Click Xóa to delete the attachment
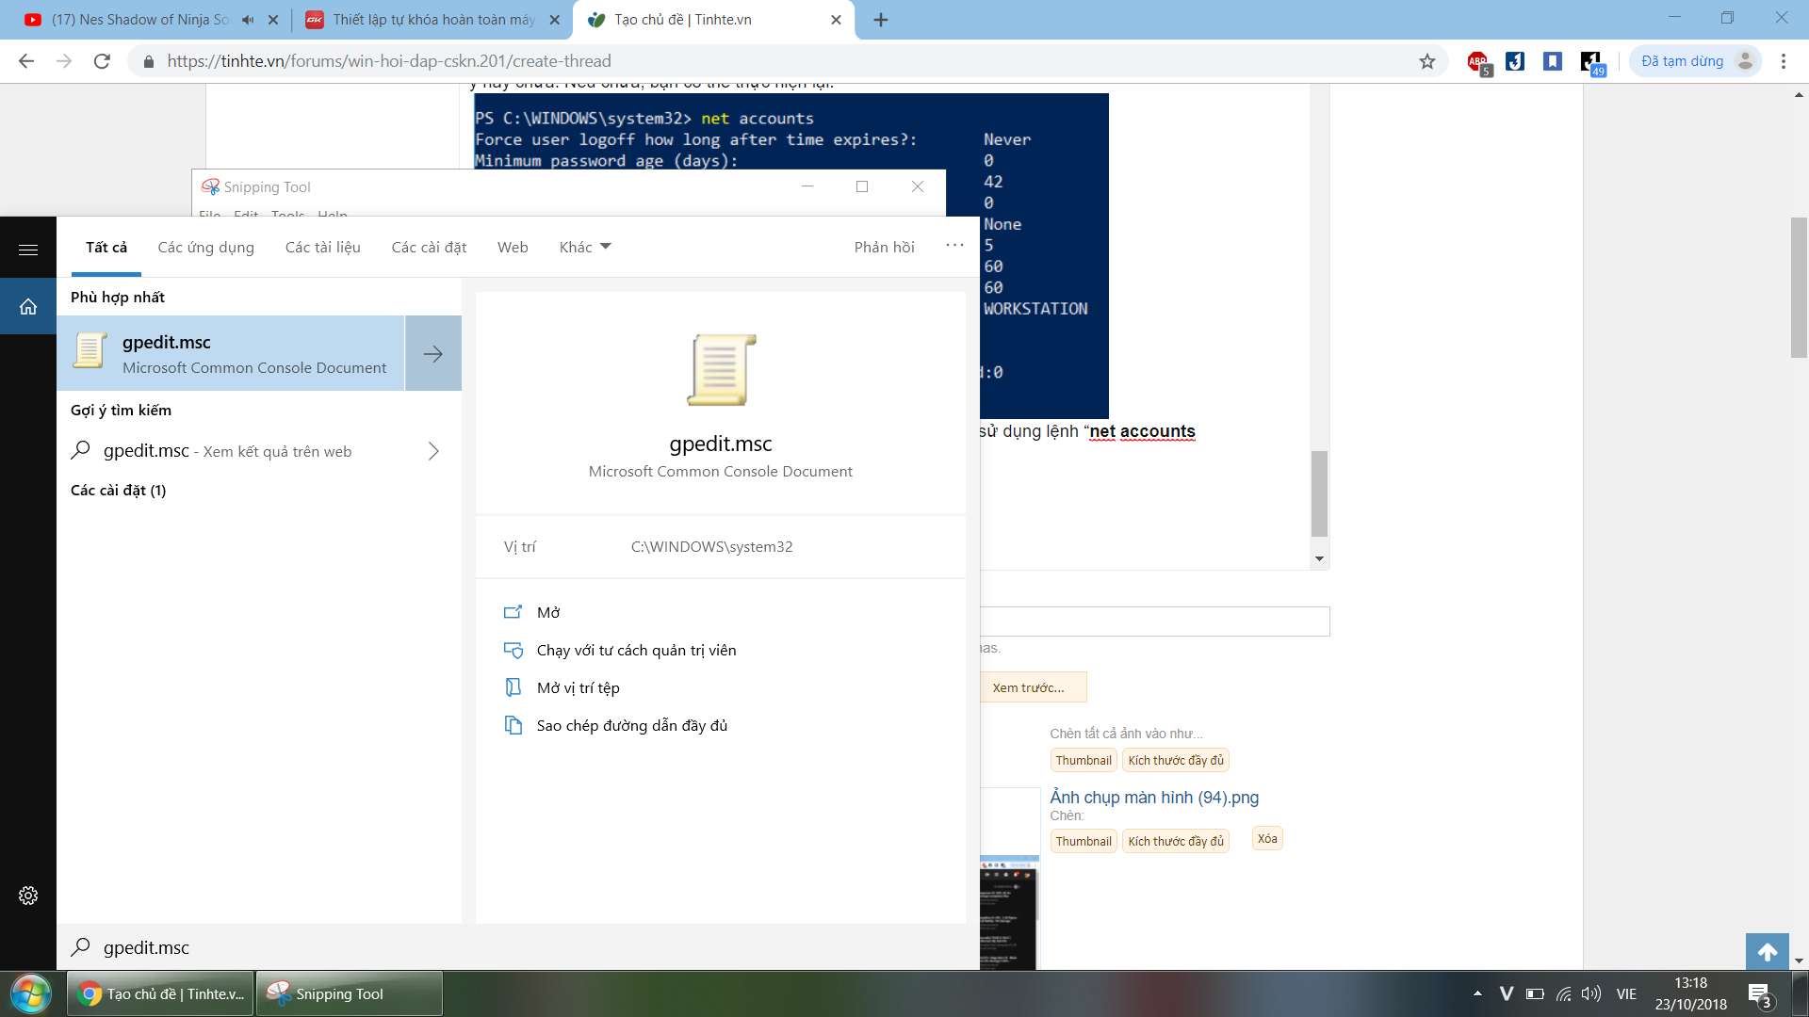 (1267, 838)
